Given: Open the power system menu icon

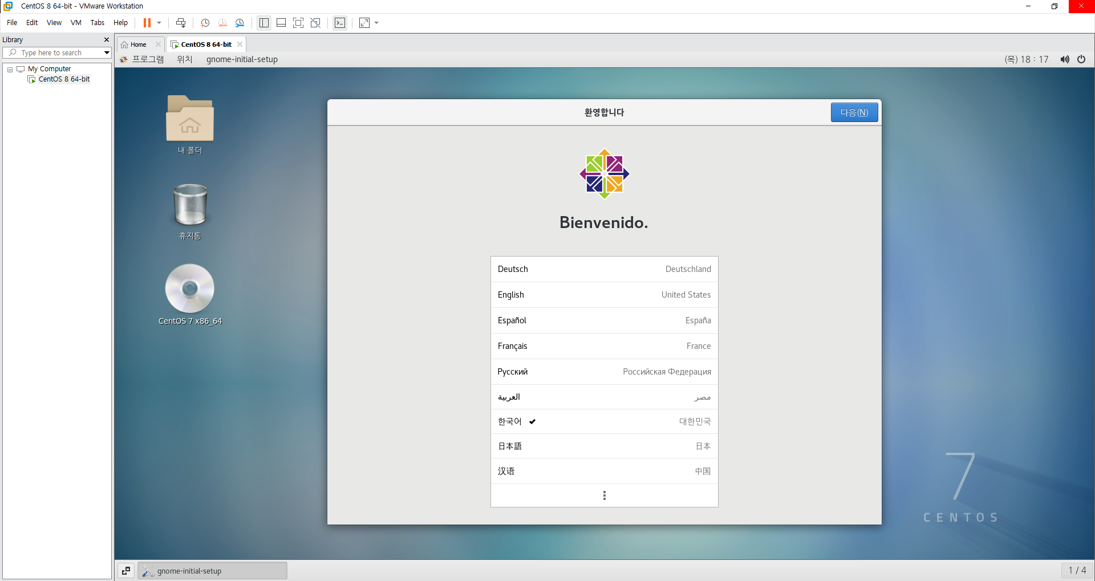Looking at the screenshot, I should 1081,59.
